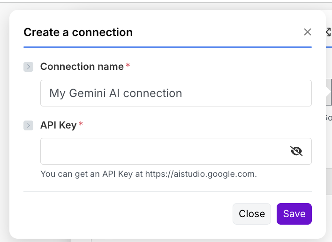Image resolution: width=332 pixels, height=242 pixels.
Task: Click the API Key label
Action: (58, 125)
